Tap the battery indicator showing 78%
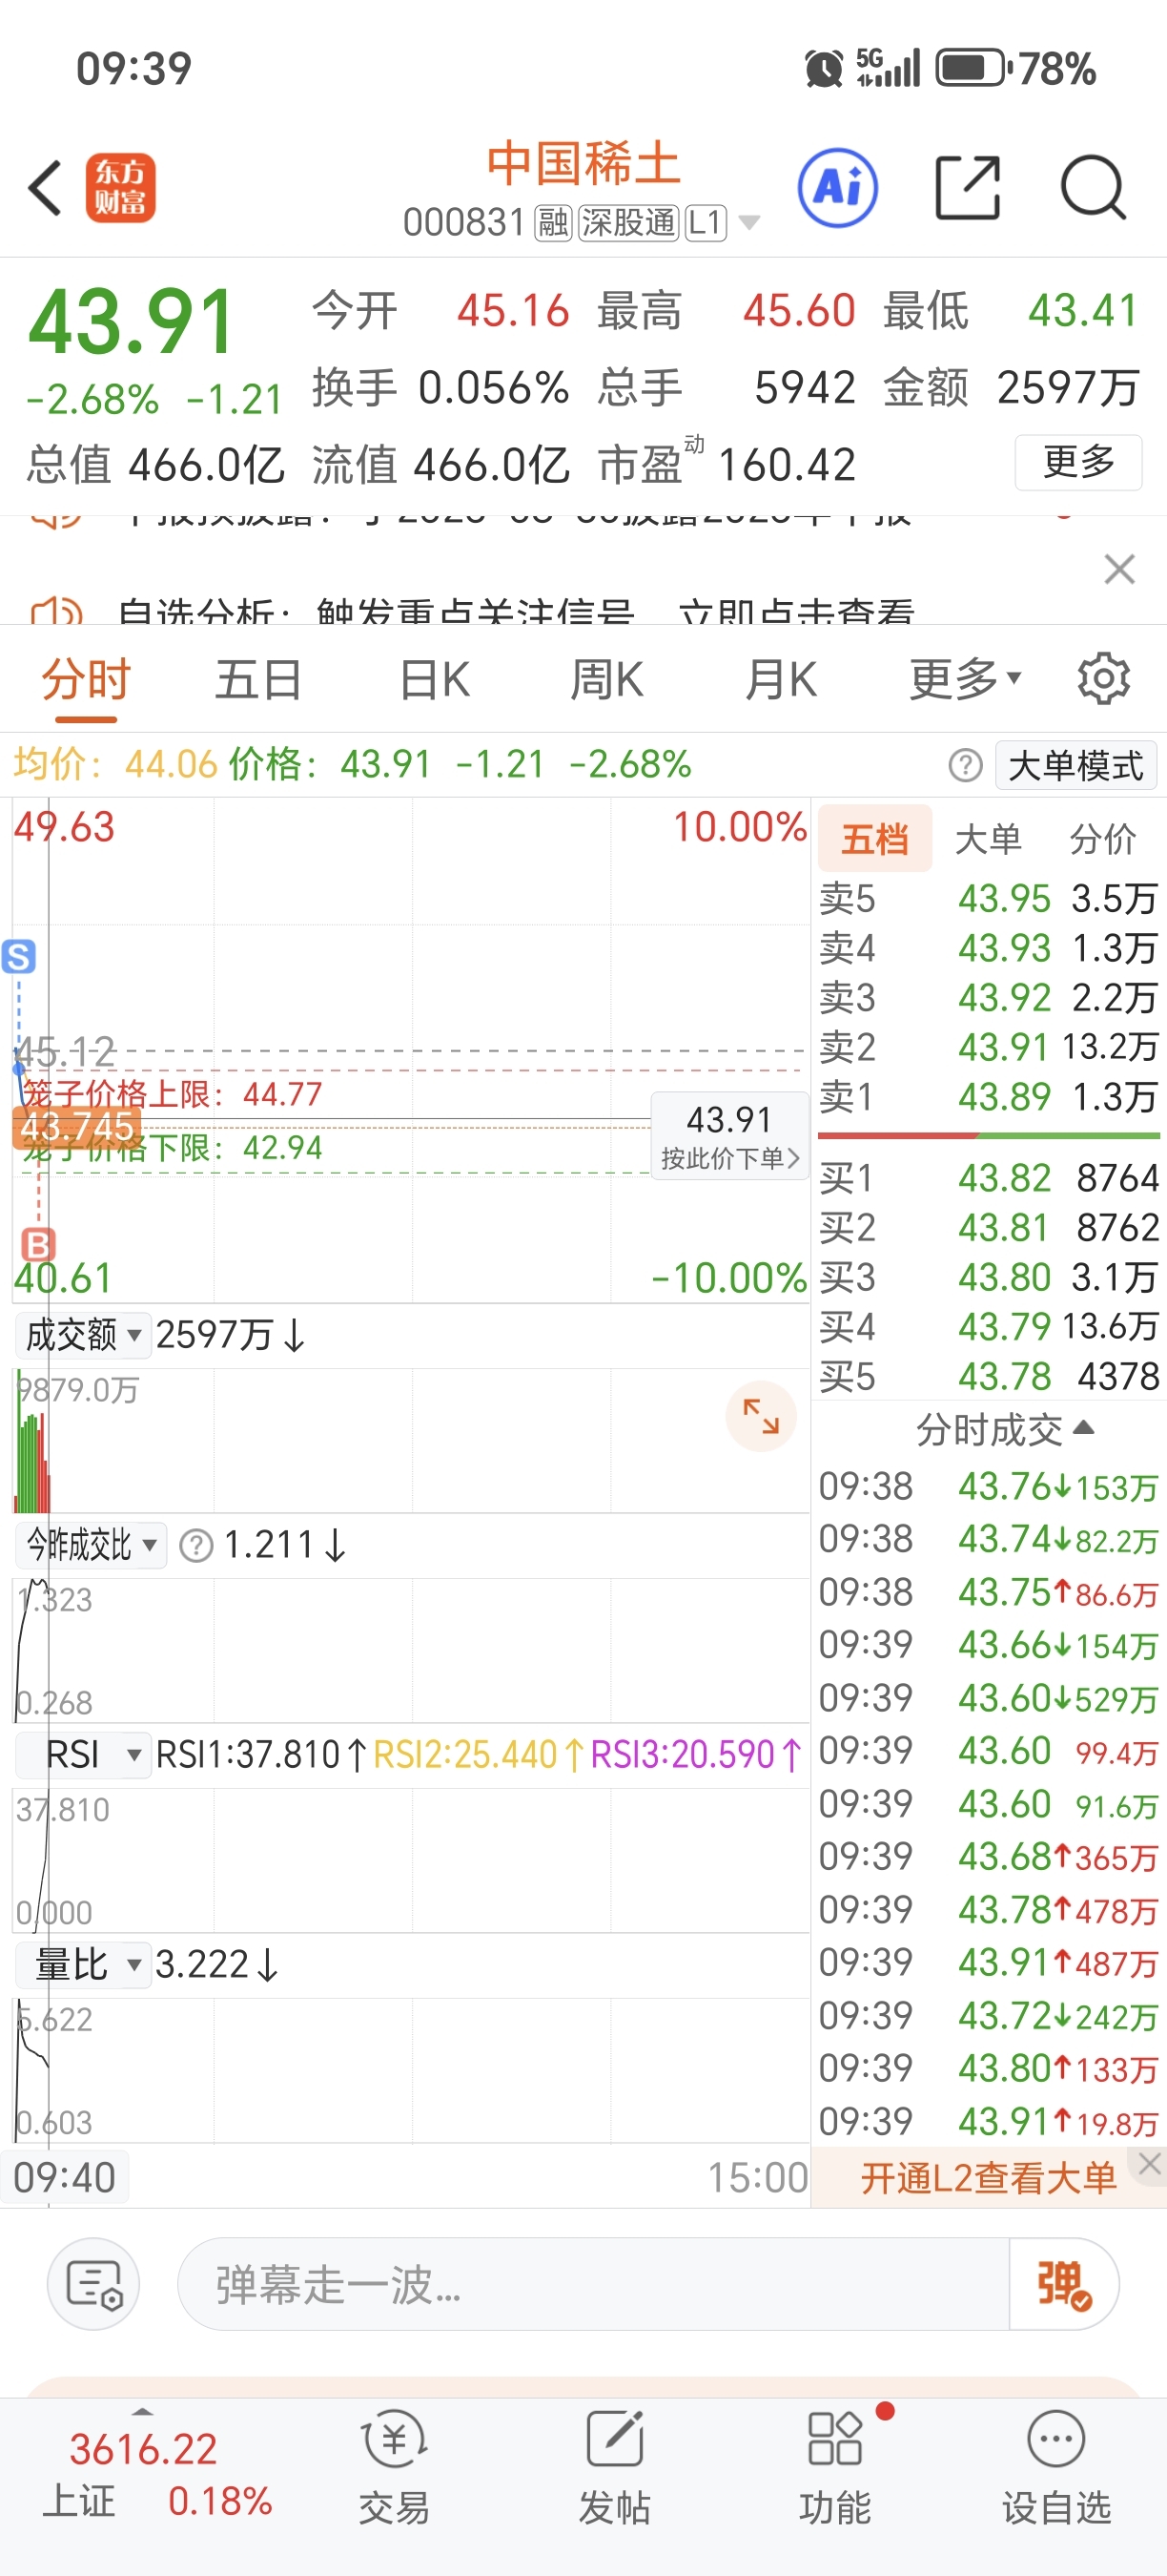Screen dimensions: 1167x2576 [x=1015, y=69]
